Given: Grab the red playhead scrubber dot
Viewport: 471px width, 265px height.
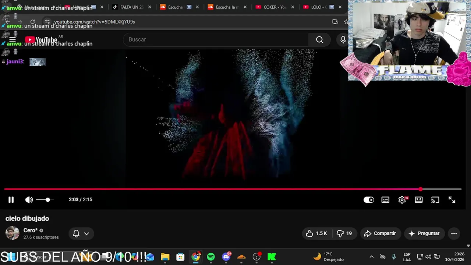Looking at the screenshot, I should click(x=420, y=189).
